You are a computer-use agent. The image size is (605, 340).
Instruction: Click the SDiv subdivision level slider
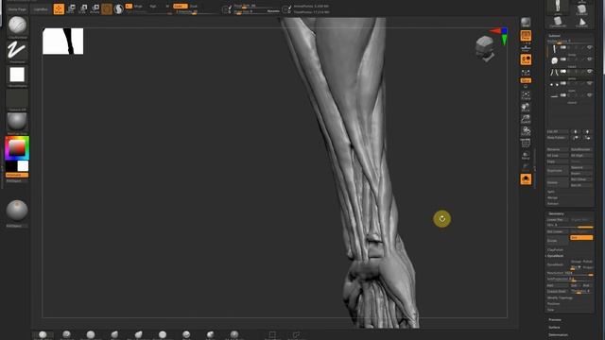click(x=569, y=226)
